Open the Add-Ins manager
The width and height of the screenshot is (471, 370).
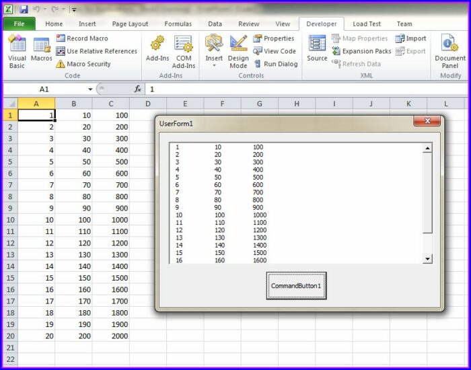(x=157, y=48)
